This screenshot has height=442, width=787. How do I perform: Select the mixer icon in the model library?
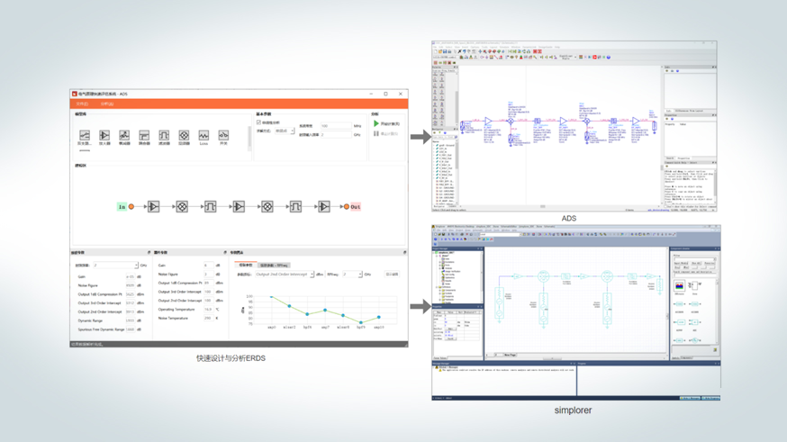point(184,136)
